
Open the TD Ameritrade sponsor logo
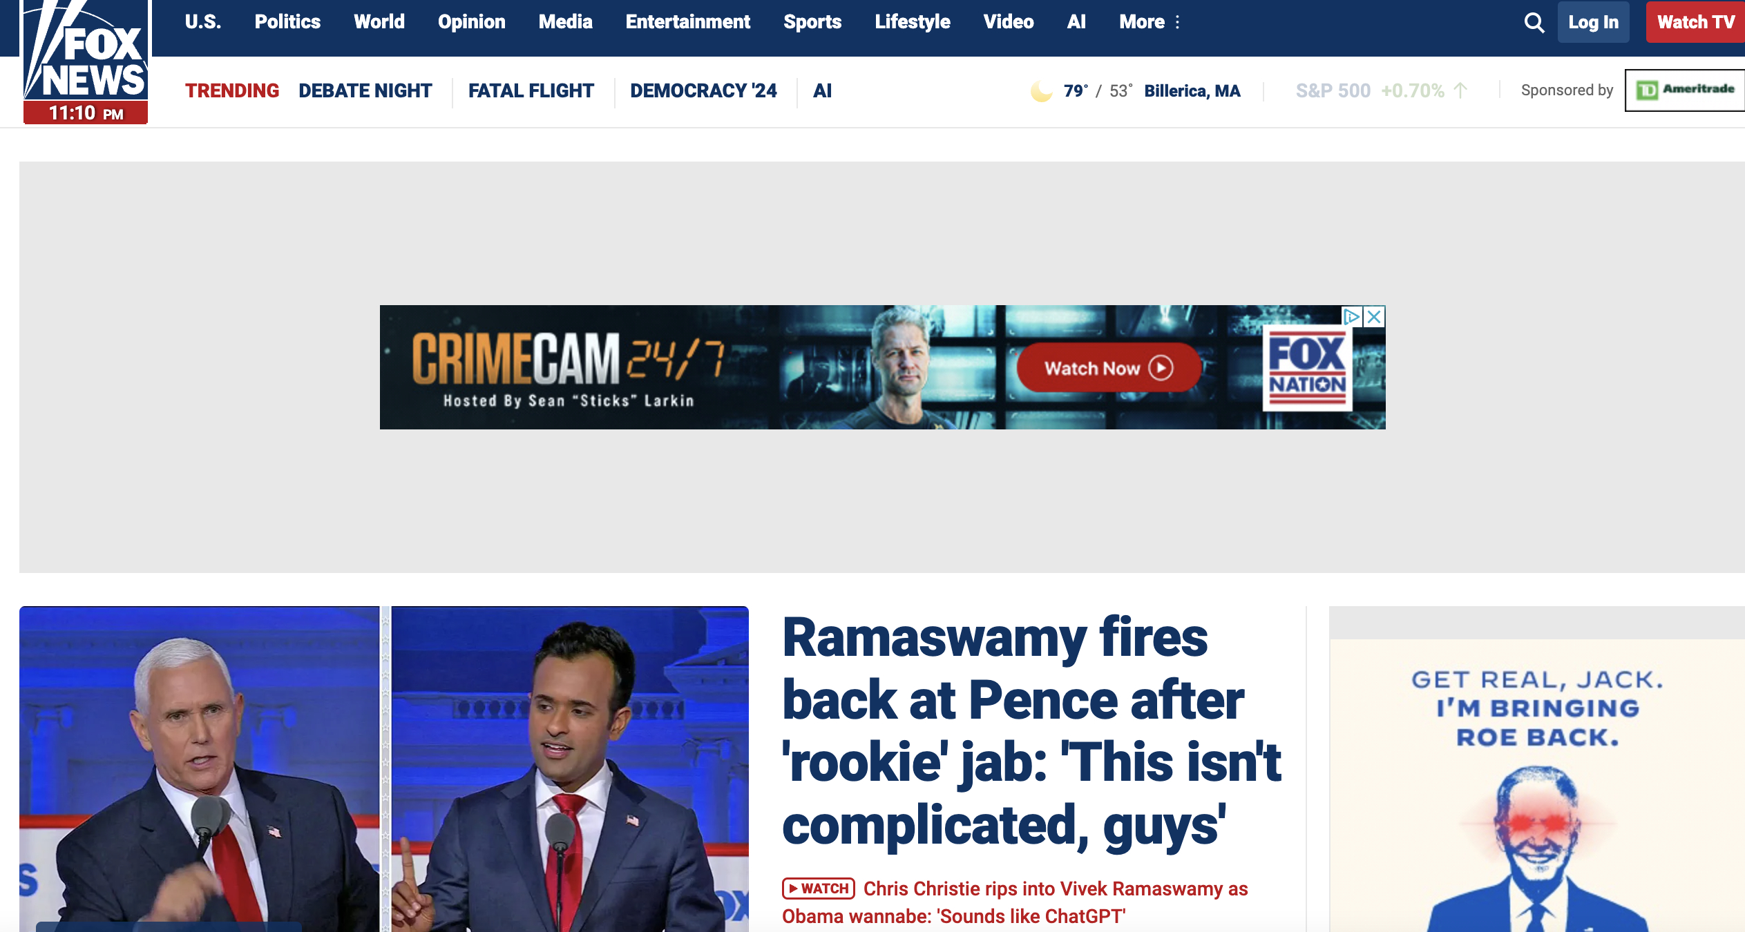pos(1684,90)
